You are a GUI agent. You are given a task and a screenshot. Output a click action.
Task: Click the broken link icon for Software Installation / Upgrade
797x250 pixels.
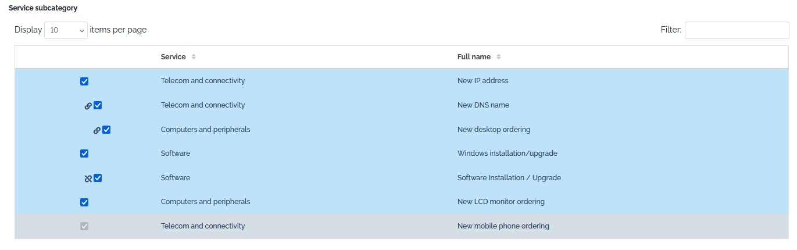(x=88, y=178)
